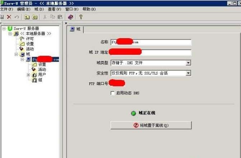Click the copy toolbar icon

coord(52,17)
